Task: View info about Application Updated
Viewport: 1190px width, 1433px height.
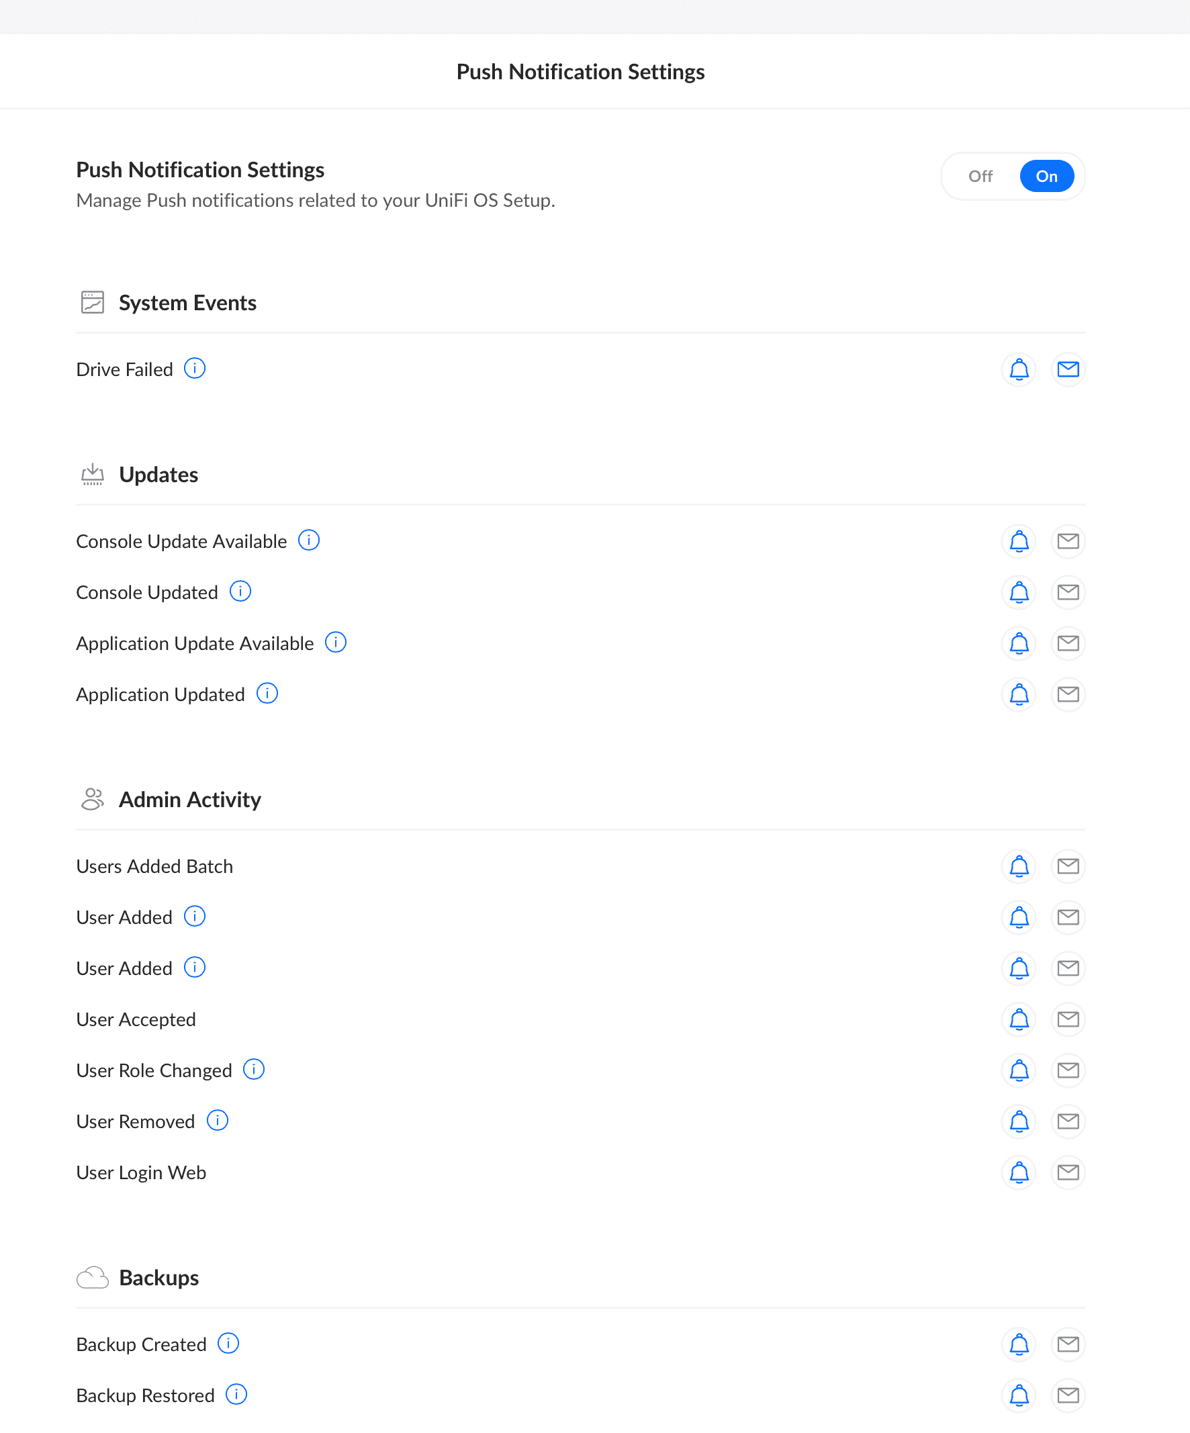Action: (267, 693)
